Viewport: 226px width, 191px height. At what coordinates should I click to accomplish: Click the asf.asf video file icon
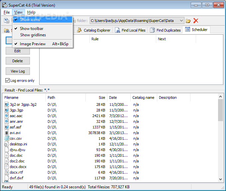pos(7,127)
